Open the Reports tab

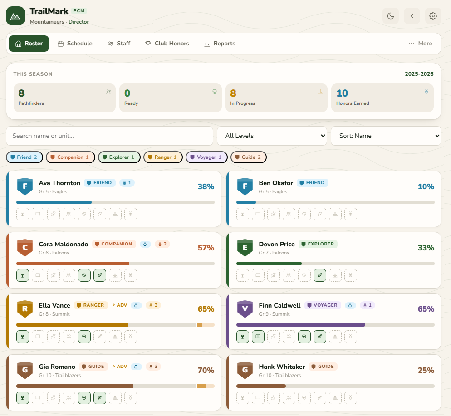pyautogui.click(x=220, y=44)
